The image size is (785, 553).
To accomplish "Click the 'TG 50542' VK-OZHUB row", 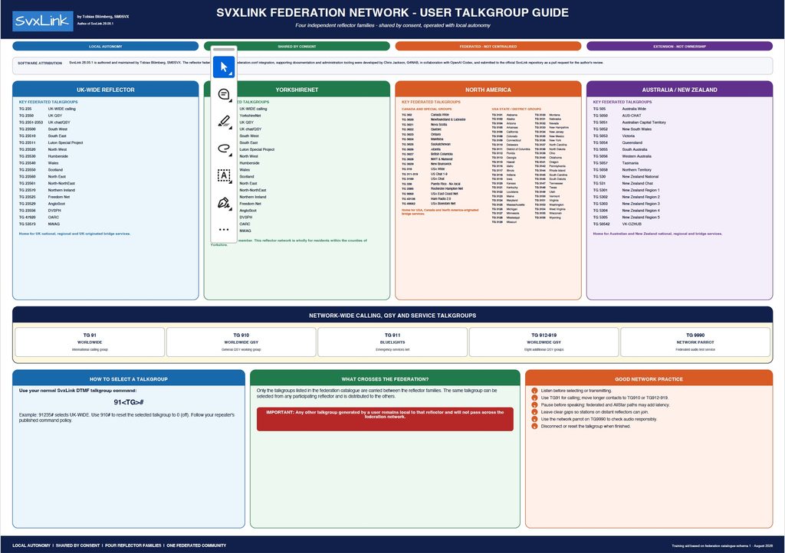I will pos(617,224).
